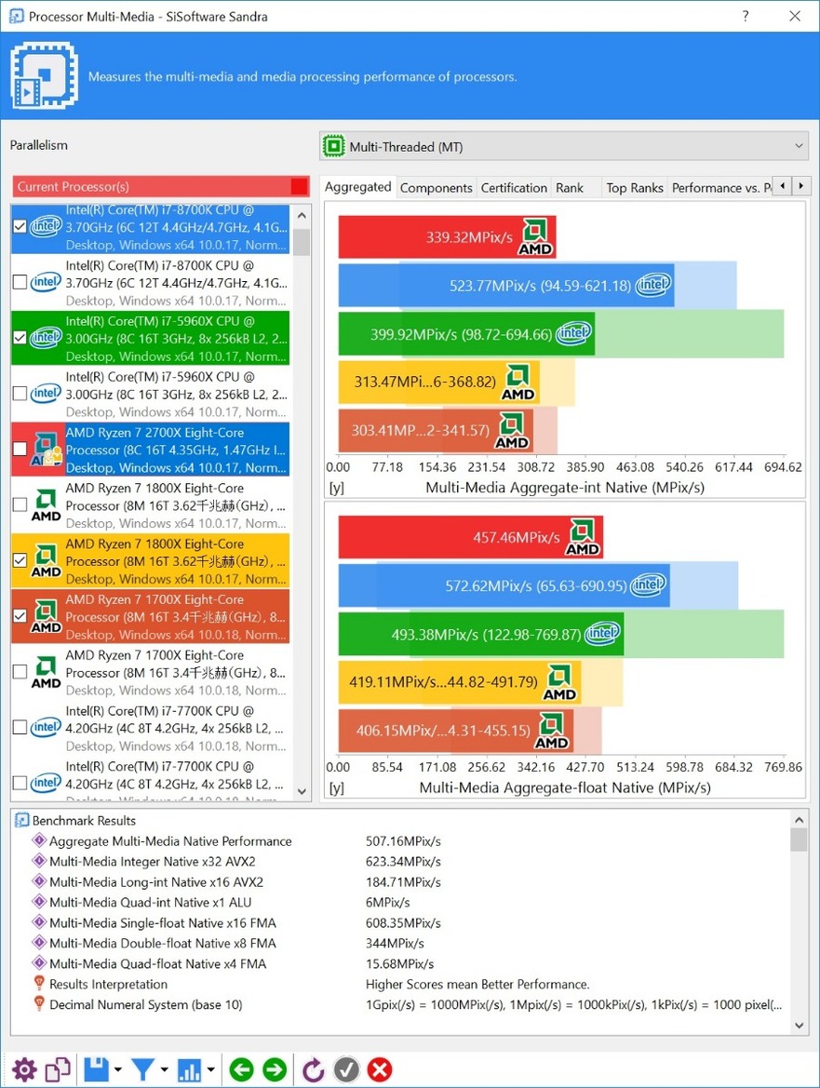
Task: Click the diamond icon beside Multi-Media Quad-int Native x1 ALU
Action: coord(39,902)
